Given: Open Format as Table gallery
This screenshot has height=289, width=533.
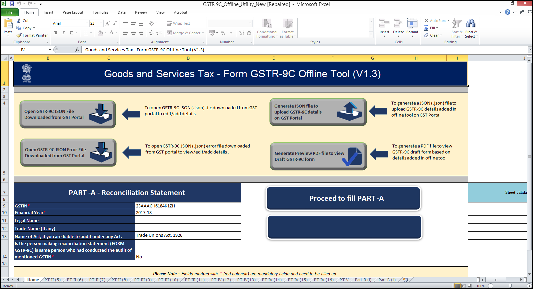Looking at the screenshot, I should pyautogui.click(x=288, y=29).
